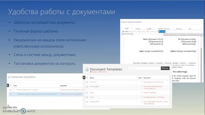The width and height of the screenshot is (205, 115).
Task: Check the Incoming letter row checkbox
Action: click(x=87, y=87)
